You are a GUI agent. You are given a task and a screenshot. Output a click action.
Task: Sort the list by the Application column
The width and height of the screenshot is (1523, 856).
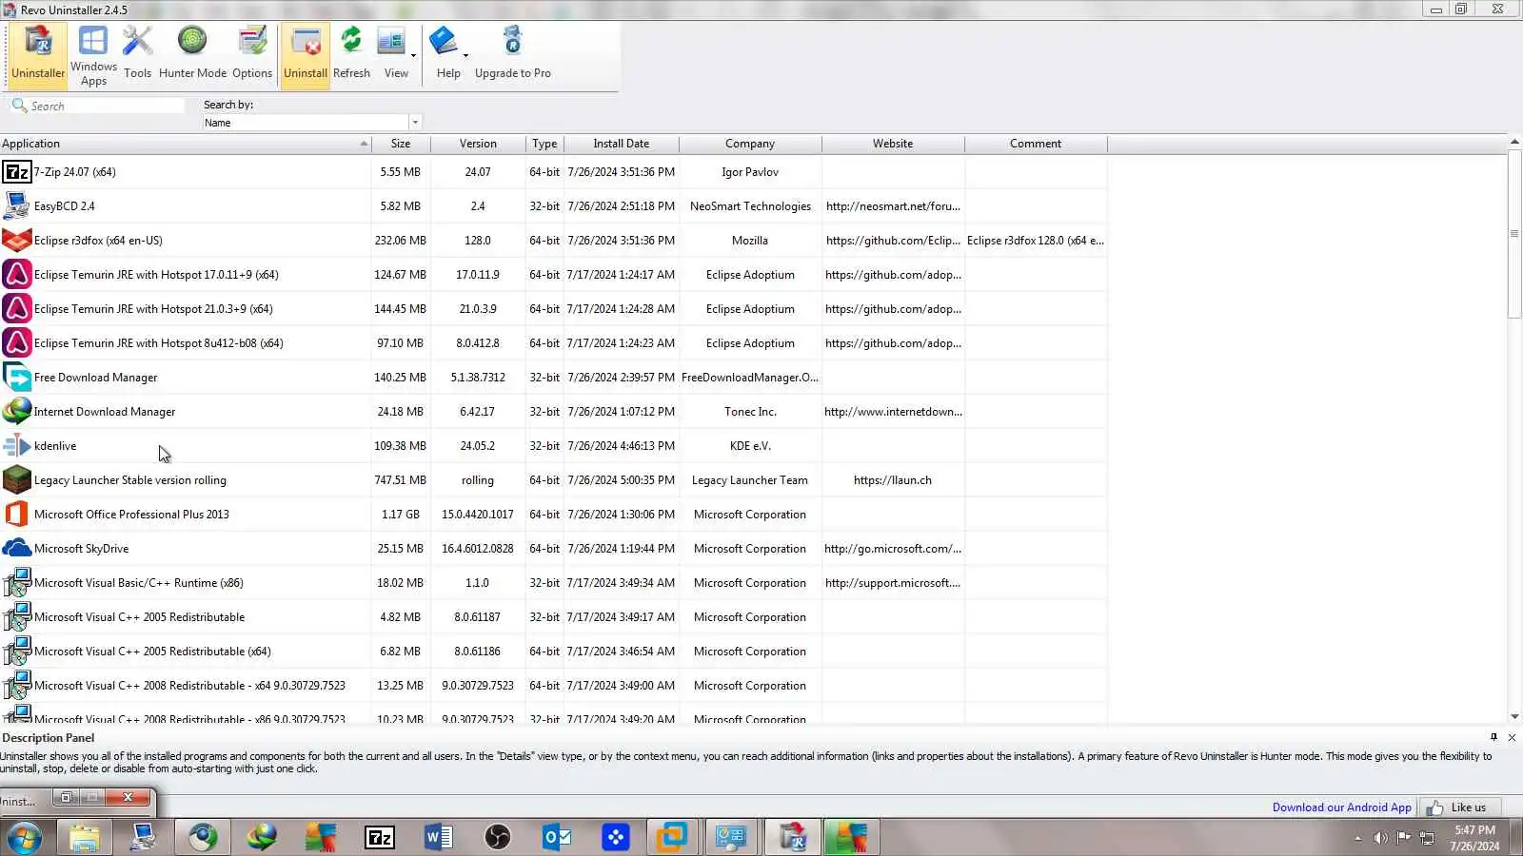(186, 144)
